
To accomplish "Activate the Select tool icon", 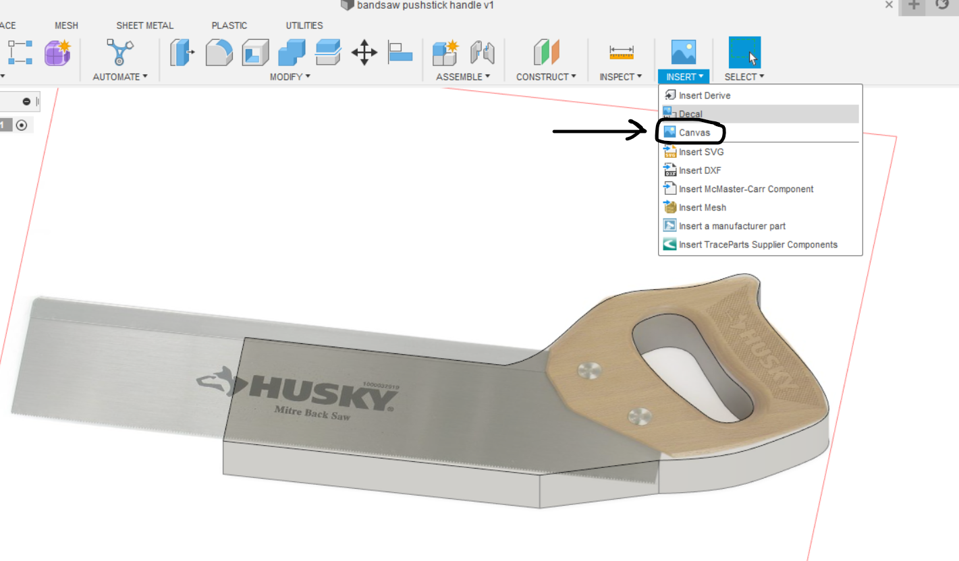I will pos(744,52).
